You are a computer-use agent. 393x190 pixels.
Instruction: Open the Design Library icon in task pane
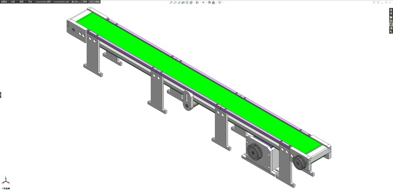tap(391, 14)
